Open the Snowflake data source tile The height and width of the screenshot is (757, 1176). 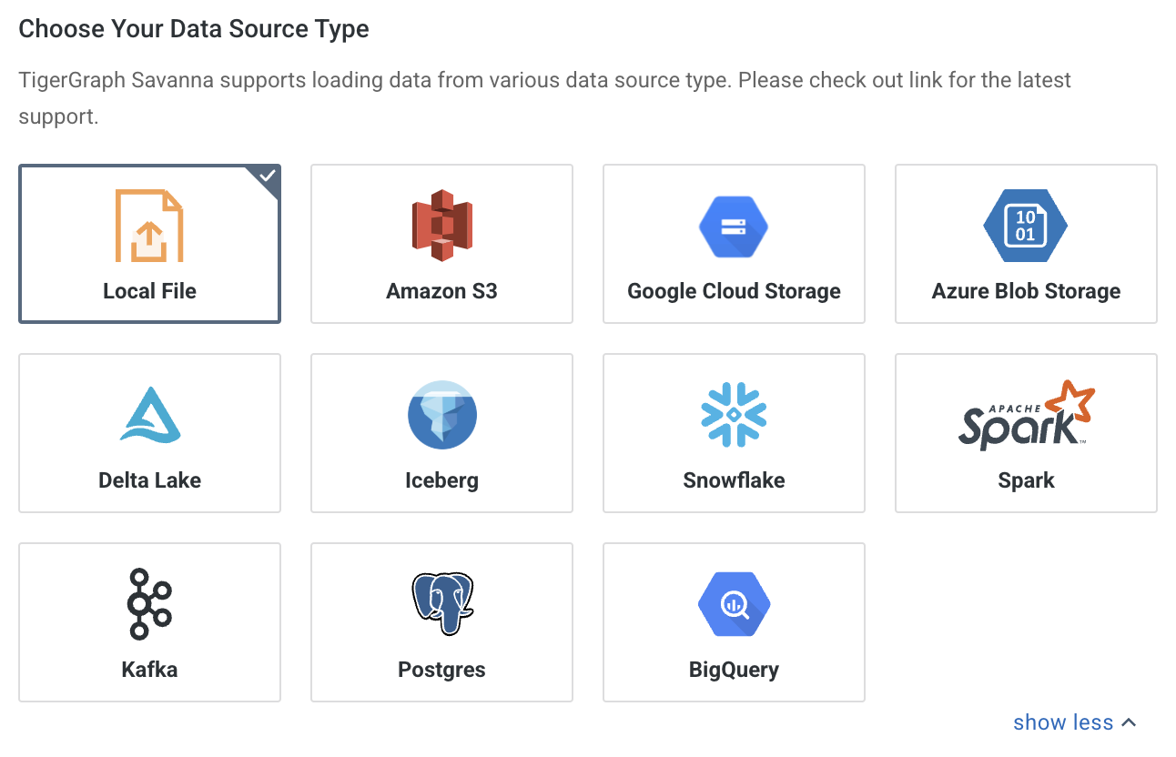(734, 433)
